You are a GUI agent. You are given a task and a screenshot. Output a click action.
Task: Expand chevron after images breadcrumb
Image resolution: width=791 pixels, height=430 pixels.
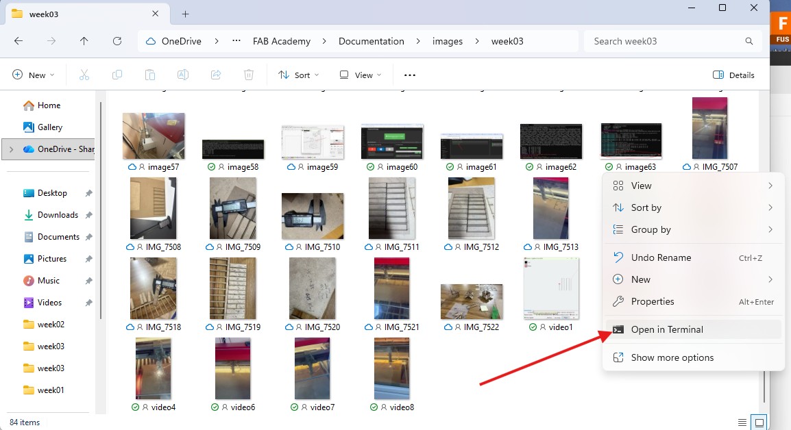476,41
